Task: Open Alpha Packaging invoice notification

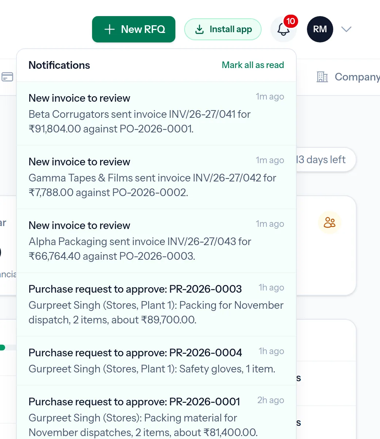Action: 156,241
